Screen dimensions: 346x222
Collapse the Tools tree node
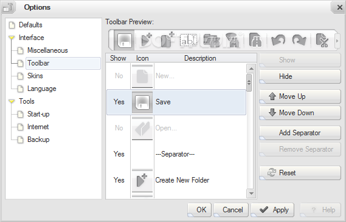point(12,101)
